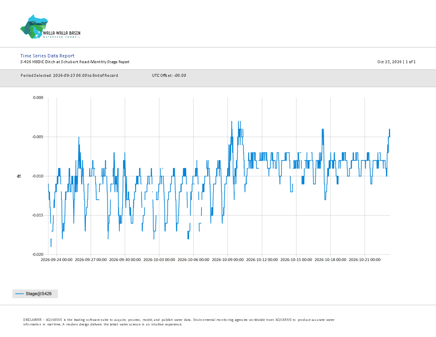The image size is (436, 337).
Task: Click the 2026-09-27 00:00 x-axis label
Action: click(x=91, y=260)
